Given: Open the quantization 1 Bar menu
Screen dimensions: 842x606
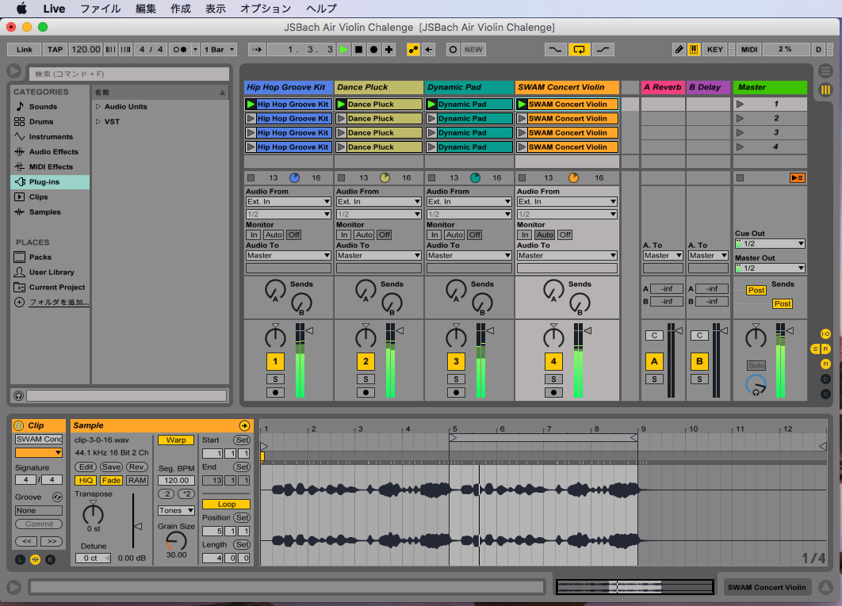Looking at the screenshot, I should tap(219, 49).
